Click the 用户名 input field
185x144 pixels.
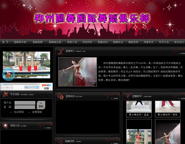click(25, 103)
